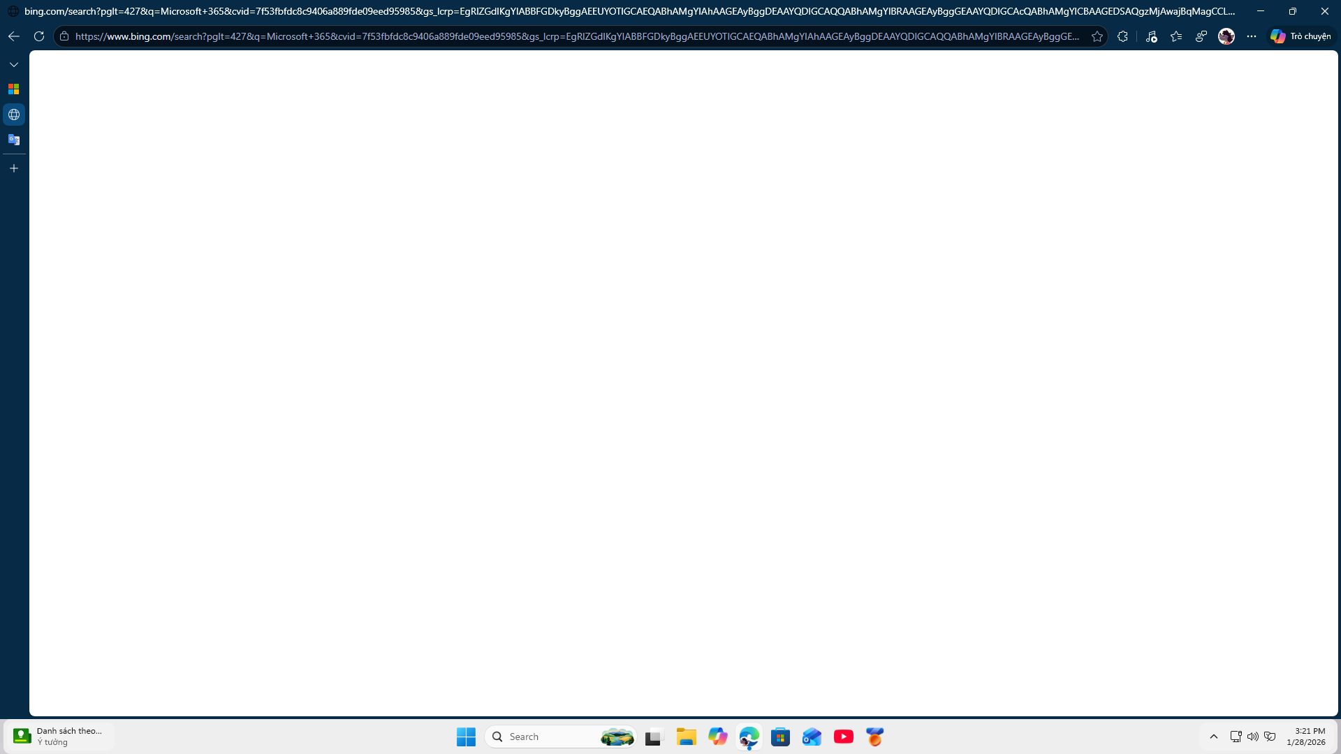
Task: Open YouTube from the taskbar
Action: (x=843, y=737)
